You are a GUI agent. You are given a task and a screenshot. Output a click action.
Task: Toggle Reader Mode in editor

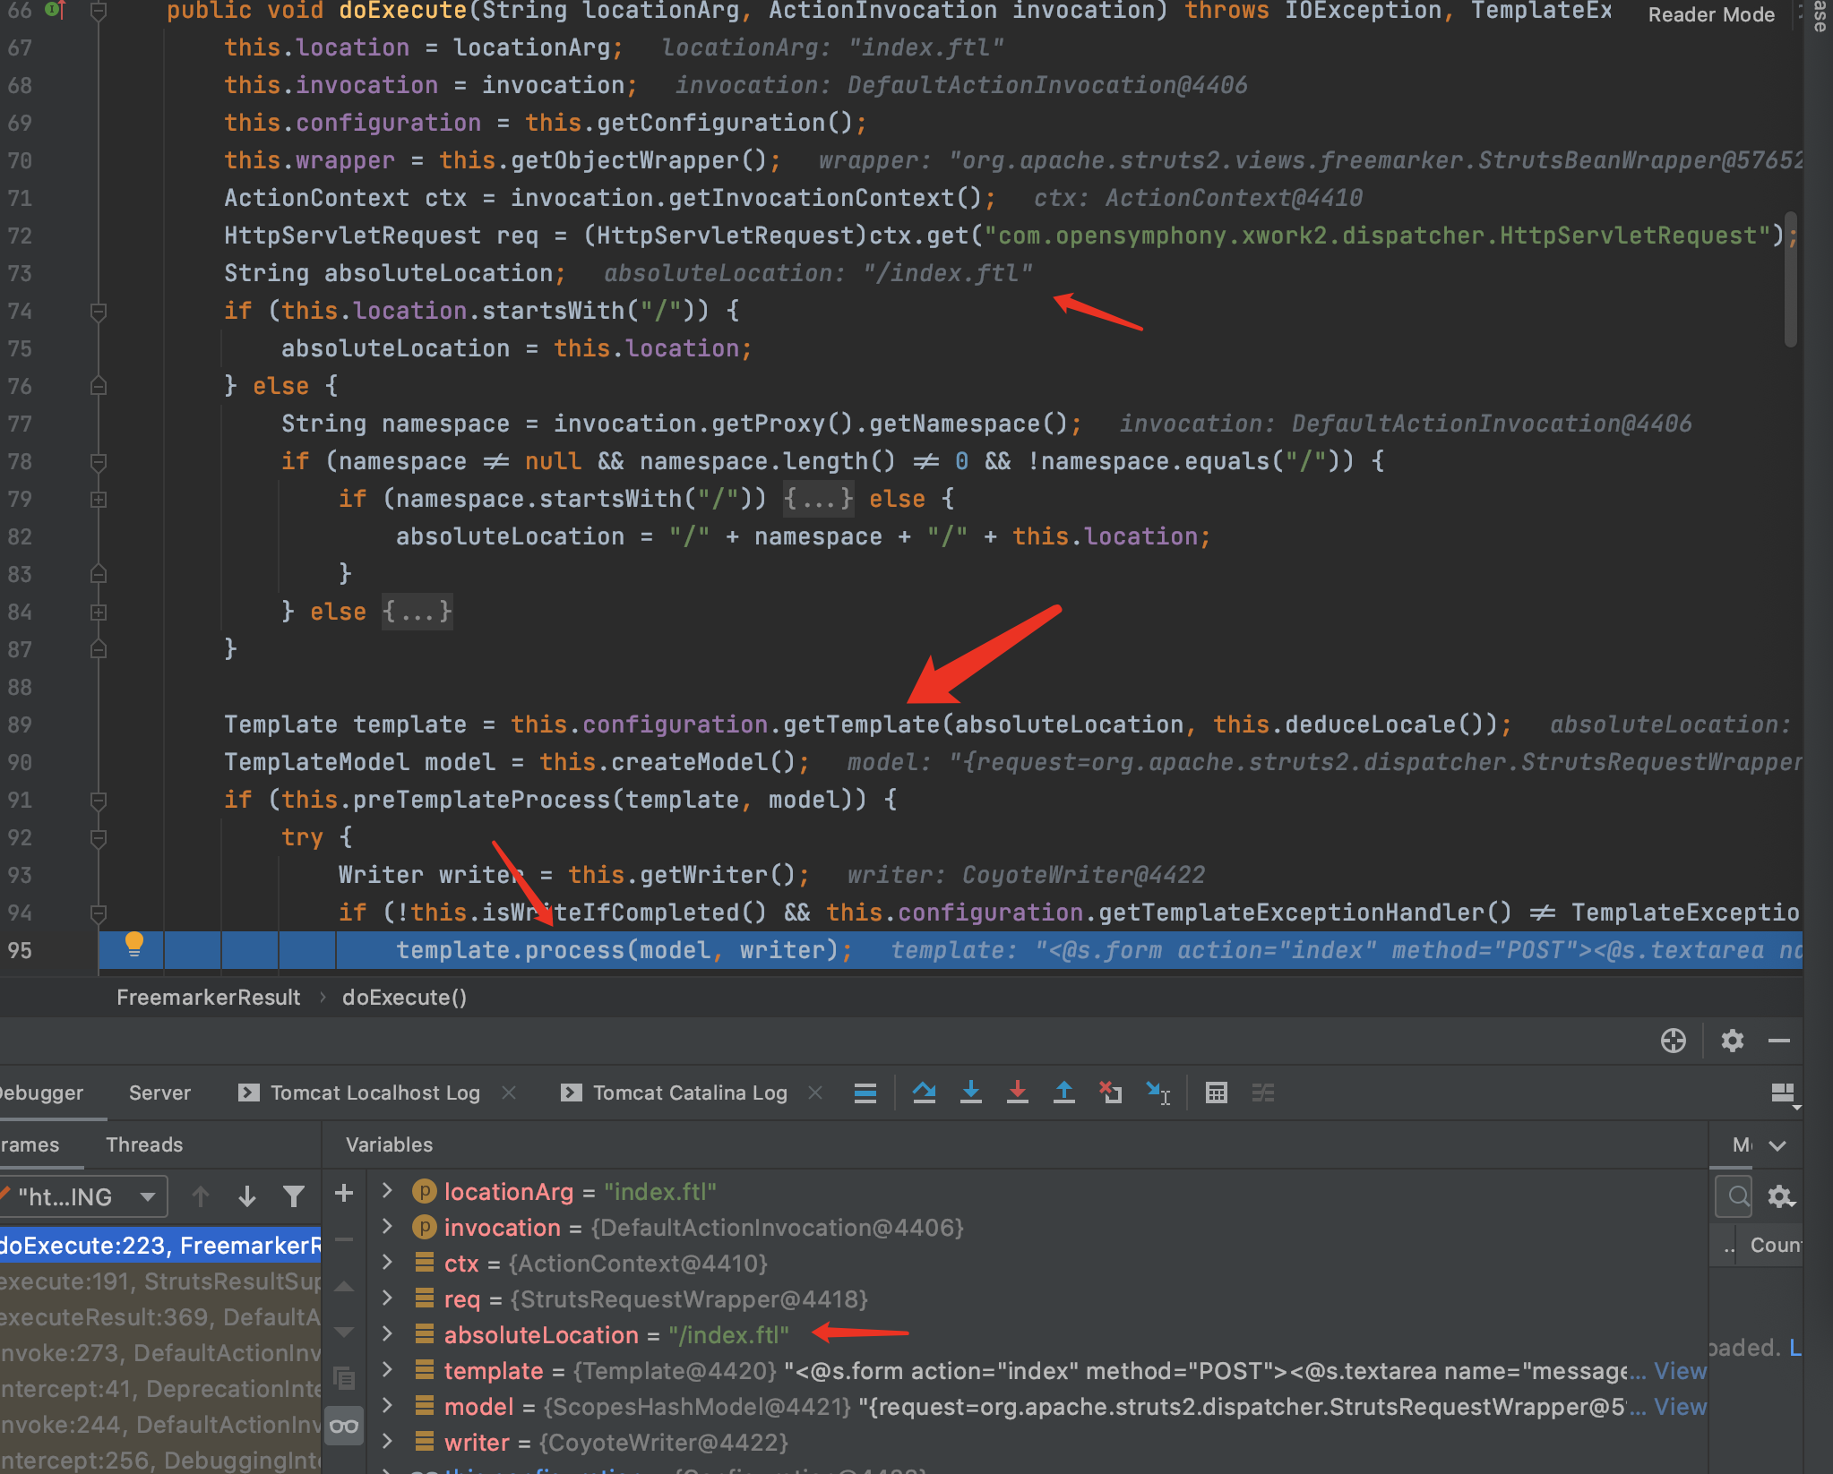click(1710, 14)
